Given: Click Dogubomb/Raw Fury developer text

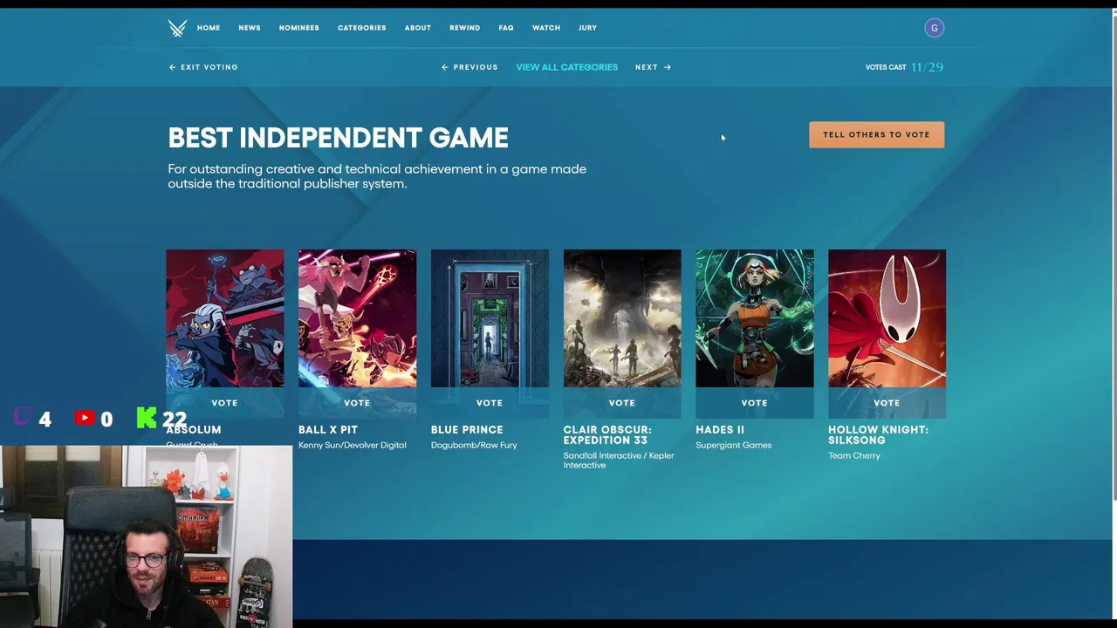Looking at the screenshot, I should click(474, 445).
